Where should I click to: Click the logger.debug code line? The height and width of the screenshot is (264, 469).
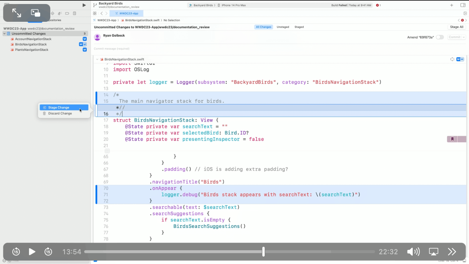coord(261,194)
